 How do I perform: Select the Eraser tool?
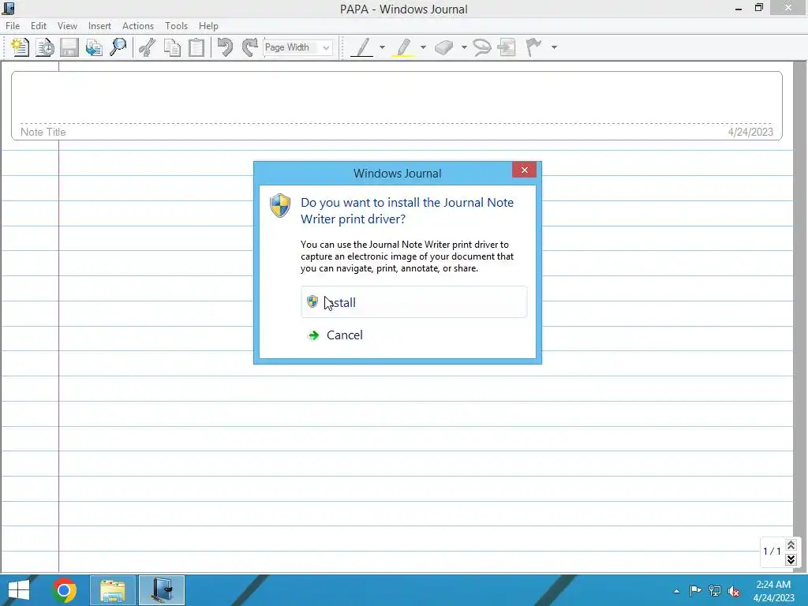443,47
